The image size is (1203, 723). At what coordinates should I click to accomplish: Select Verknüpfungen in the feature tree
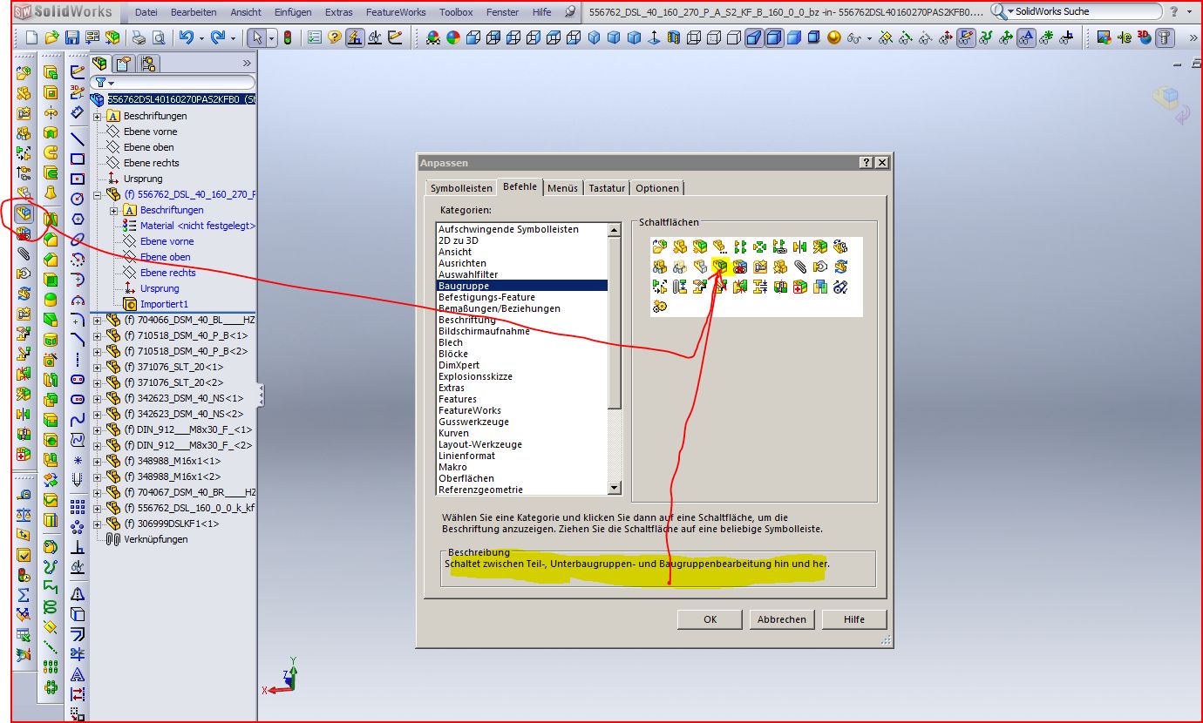coord(155,539)
